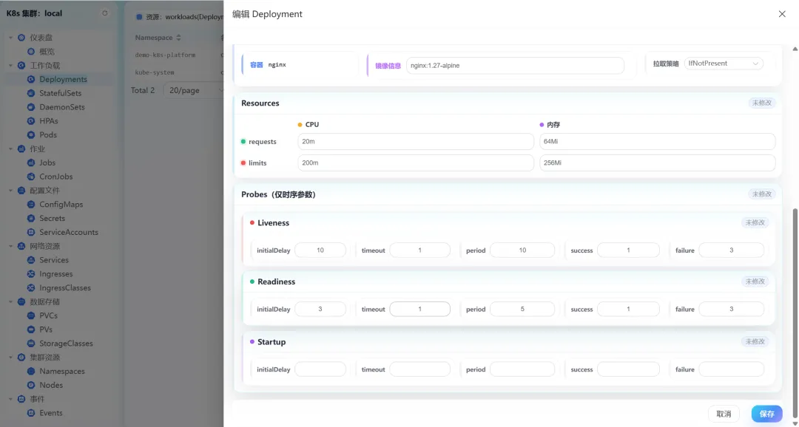The width and height of the screenshot is (799, 427).
Task: Click the StorageClasses sidebar icon
Action: coord(31,344)
